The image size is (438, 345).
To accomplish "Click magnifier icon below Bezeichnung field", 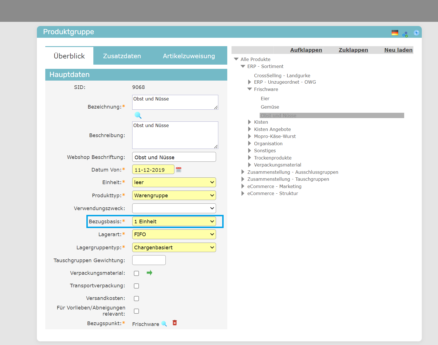I will (138, 115).
